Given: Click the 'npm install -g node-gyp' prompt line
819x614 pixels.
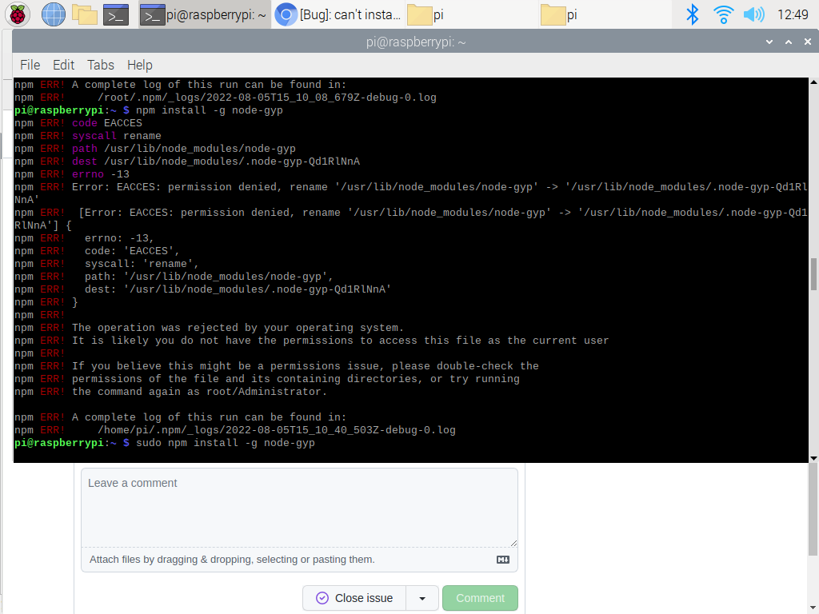Looking at the screenshot, I should pos(209,110).
